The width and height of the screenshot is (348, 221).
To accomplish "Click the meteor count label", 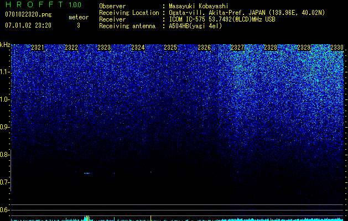I will coord(79,17).
